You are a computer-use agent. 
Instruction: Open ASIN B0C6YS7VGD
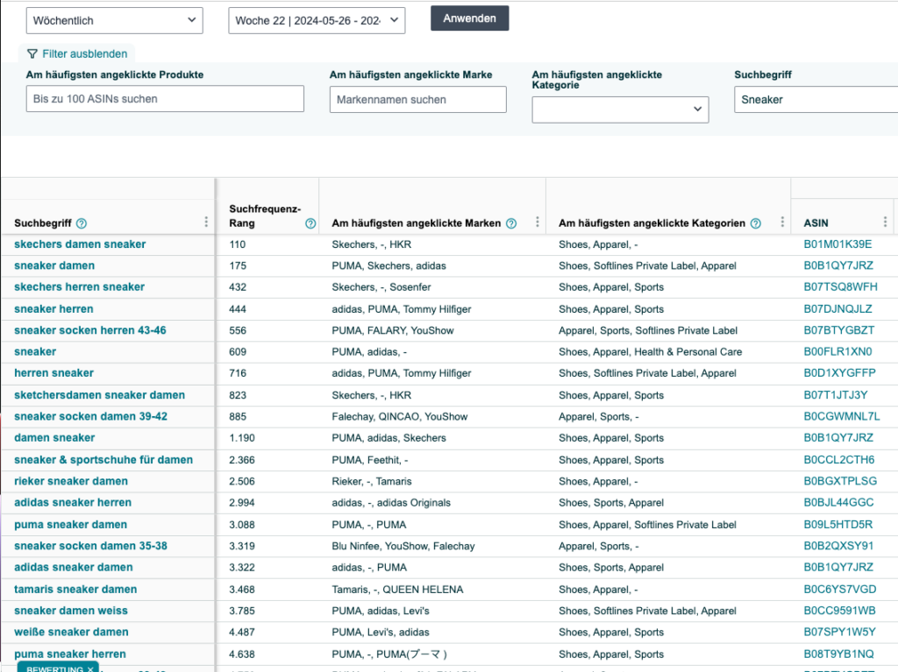pyautogui.click(x=839, y=589)
